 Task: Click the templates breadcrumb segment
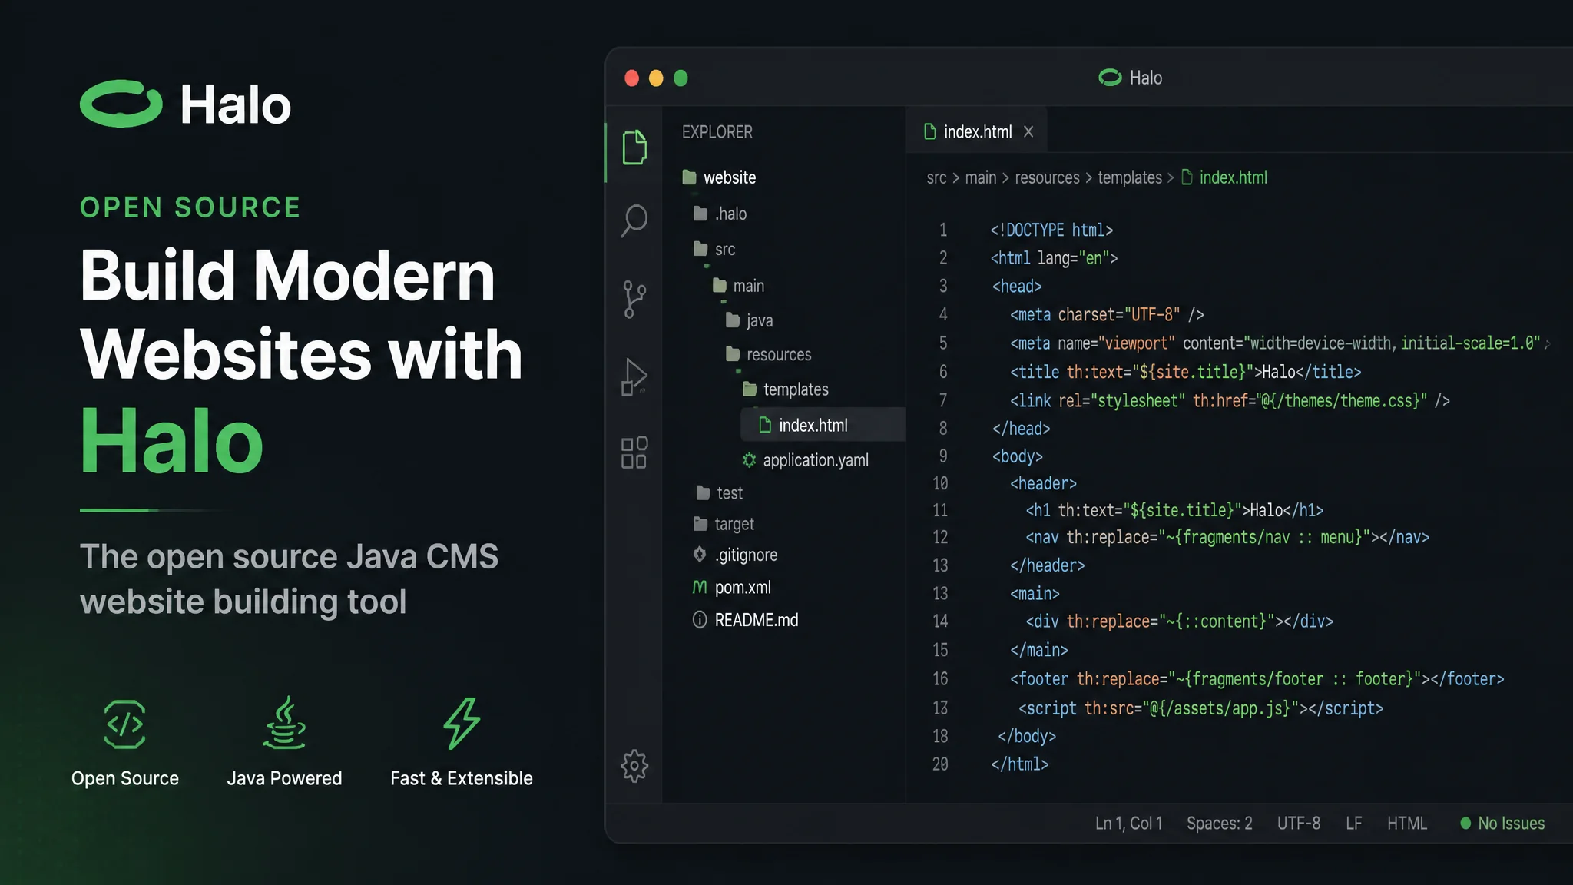coord(1130,177)
